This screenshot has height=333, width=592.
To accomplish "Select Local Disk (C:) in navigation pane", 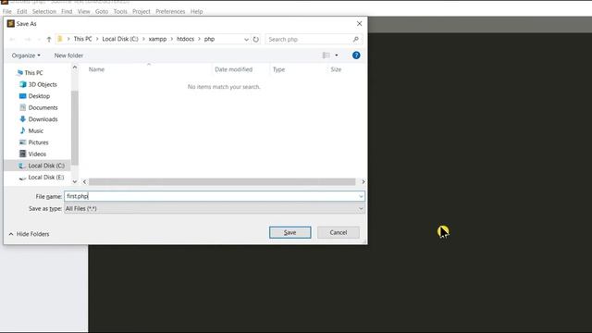I will pyautogui.click(x=37, y=166).
